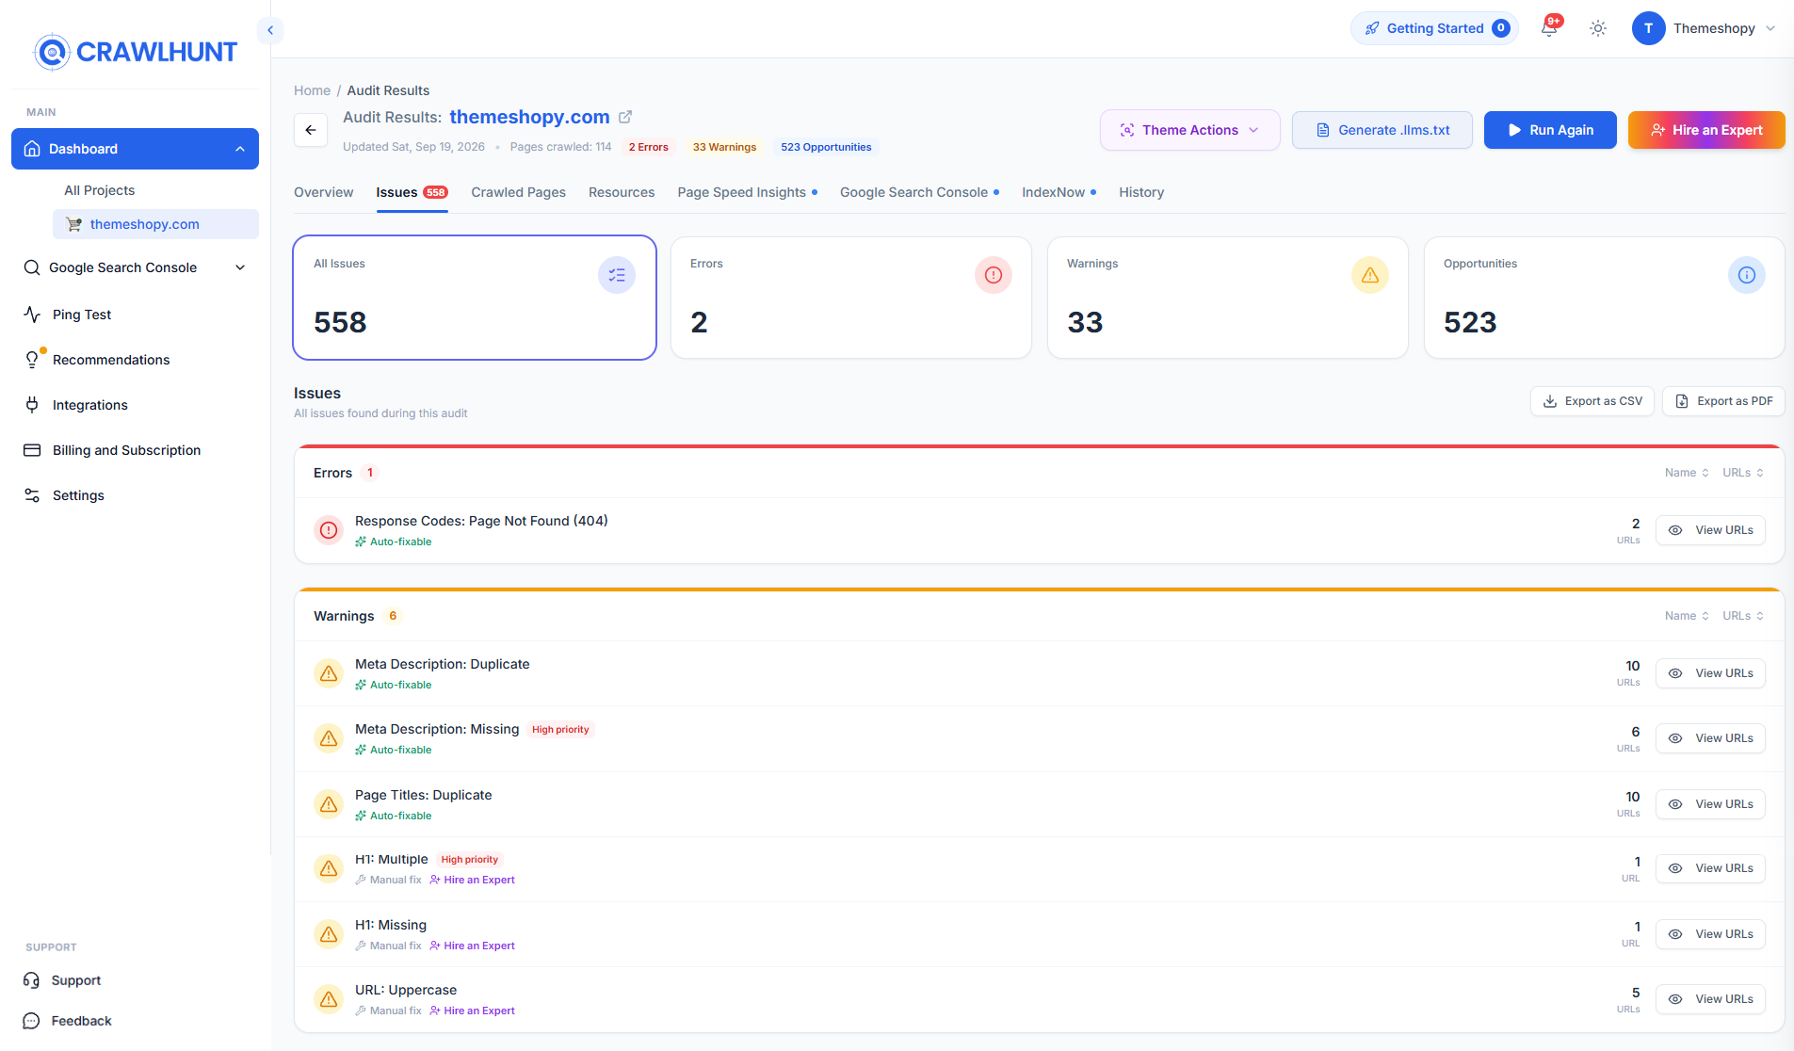
Task: Open Integrations in sidebar
Action: [x=135, y=405]
